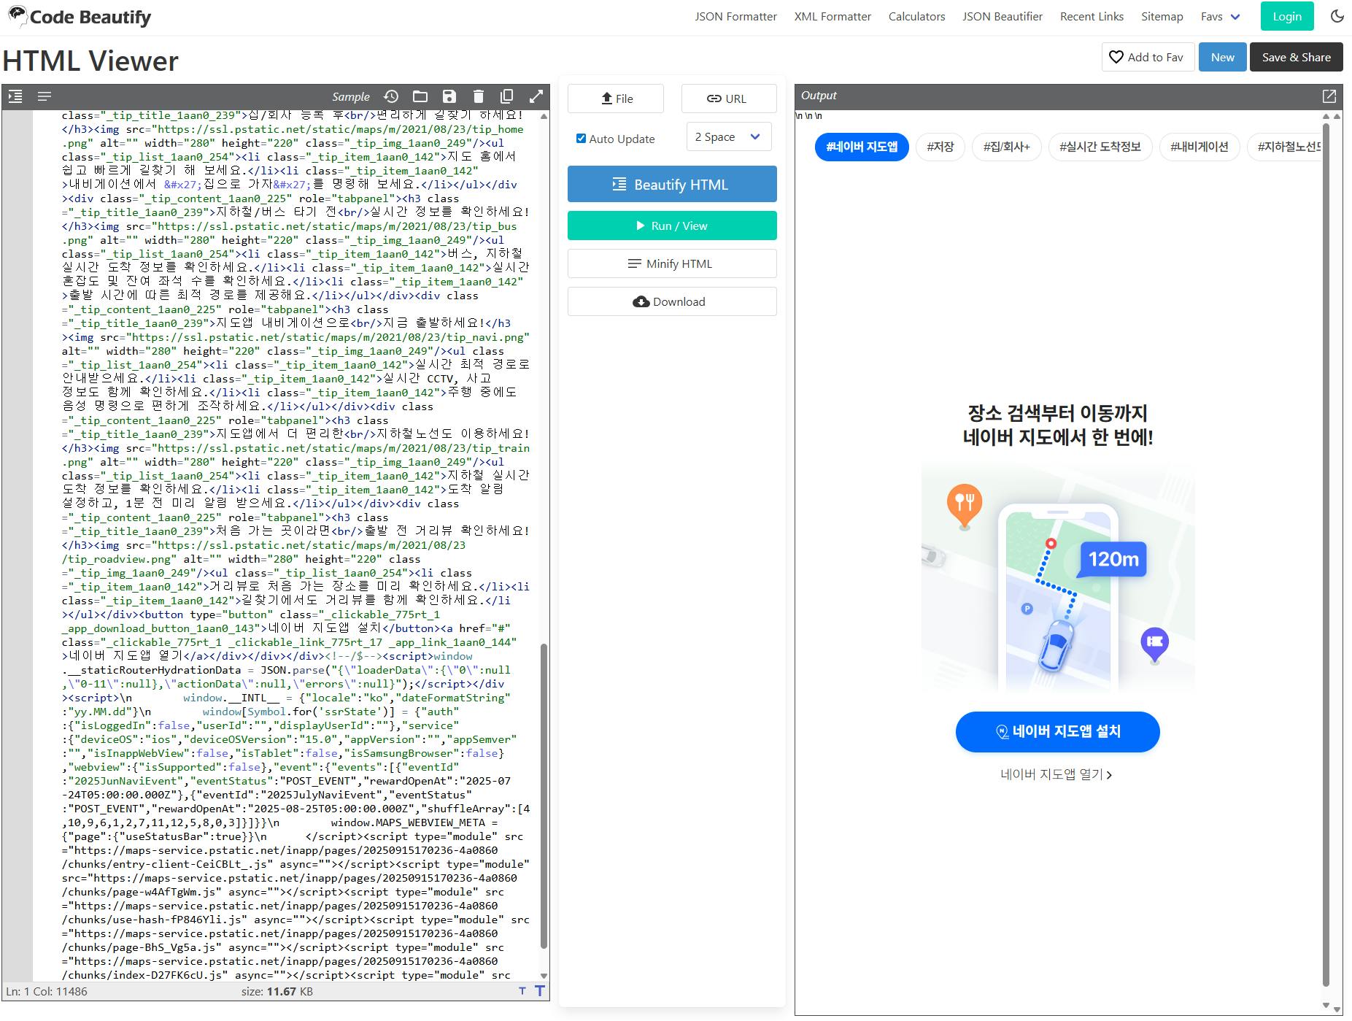Open the 2 Space indentation dropdown
1352x1021 pixels.
[729, 136]
